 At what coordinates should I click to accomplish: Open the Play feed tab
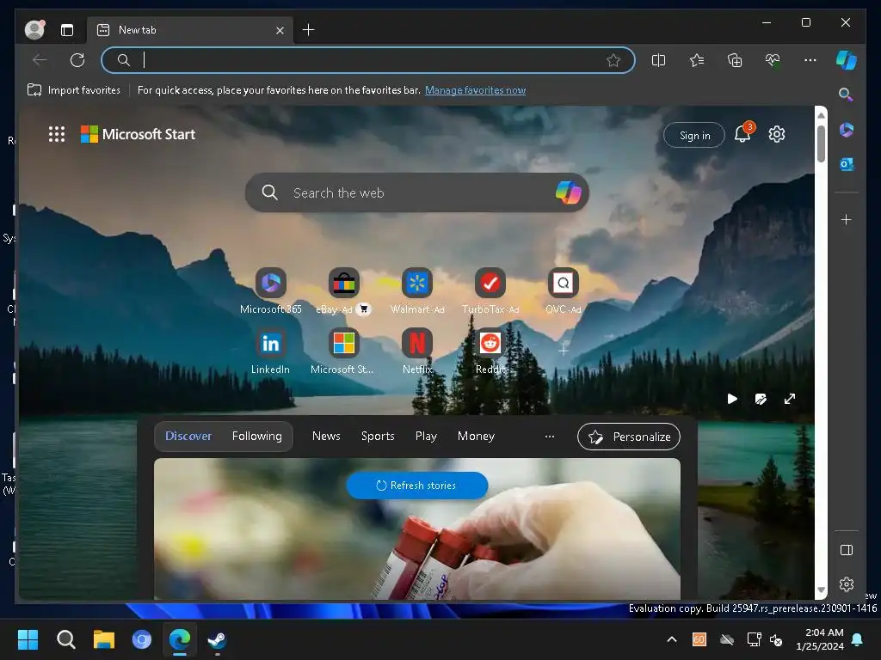[x=426, y=436]
